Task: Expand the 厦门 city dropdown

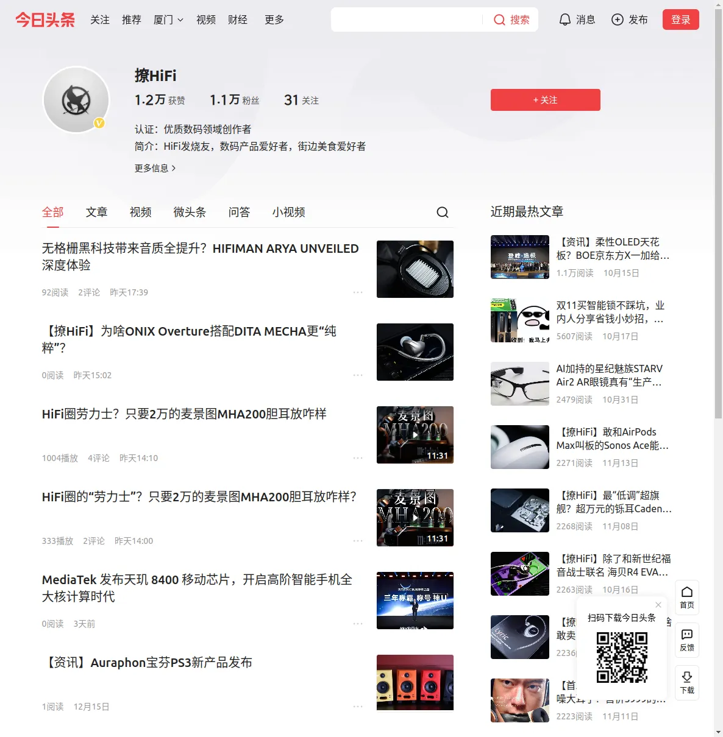Action: click(x=168, y=19)
